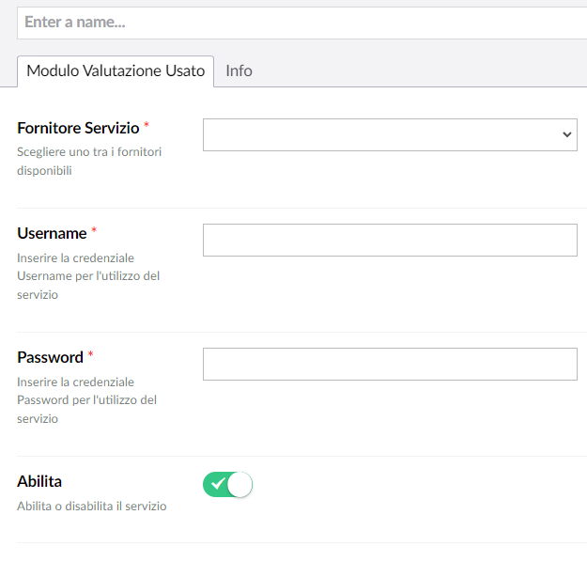Screen dimensions: 587x577
Task: Click the chevron arrow of the supplier select
Action: (x=566, y=134)
